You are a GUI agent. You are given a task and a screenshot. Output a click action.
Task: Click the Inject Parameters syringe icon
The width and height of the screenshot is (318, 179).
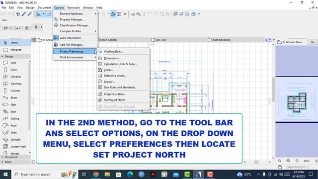coord(30,14)
